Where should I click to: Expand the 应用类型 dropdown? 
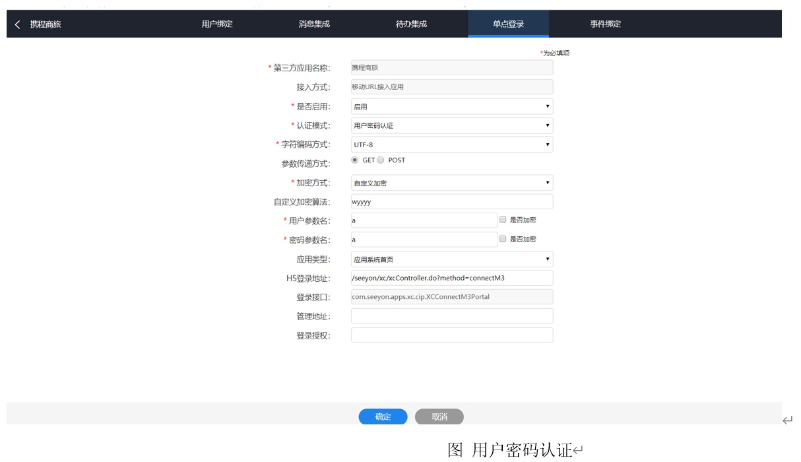tap(451, 259)
